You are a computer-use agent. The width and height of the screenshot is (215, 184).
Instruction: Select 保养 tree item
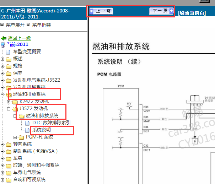click(18, 73)
